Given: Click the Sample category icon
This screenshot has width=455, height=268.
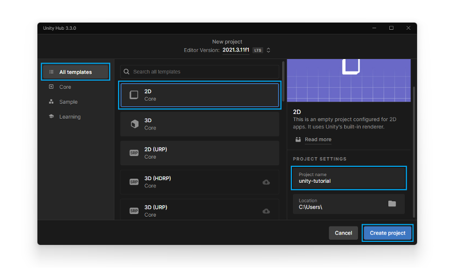Looking at the screenshot, I should [x=51, y=101].
